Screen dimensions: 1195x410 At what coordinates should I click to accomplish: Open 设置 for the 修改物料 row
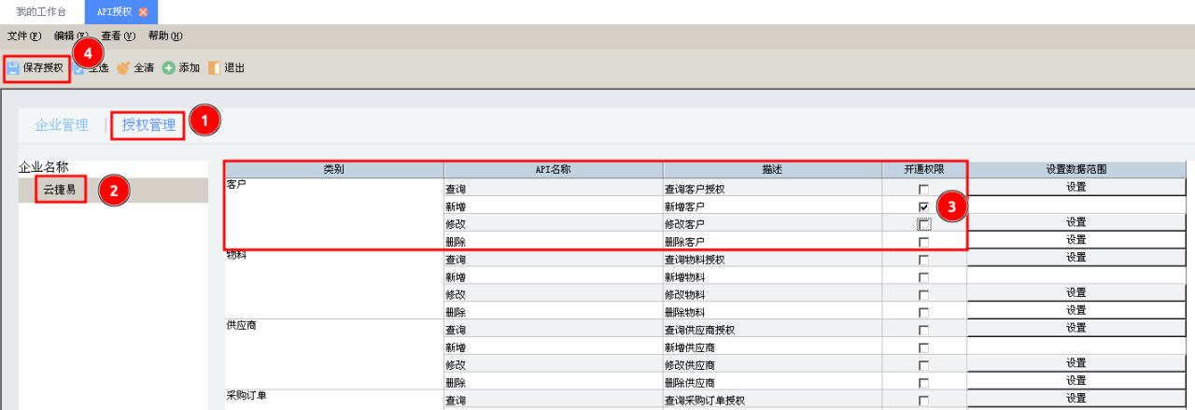[1075, 292]
